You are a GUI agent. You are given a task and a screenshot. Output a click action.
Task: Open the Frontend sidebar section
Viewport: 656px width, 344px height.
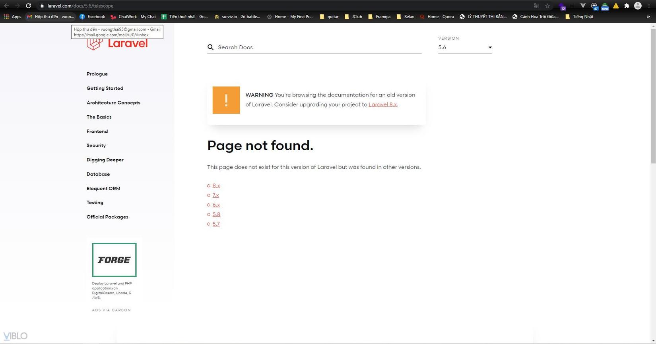(x=97, y=131)
